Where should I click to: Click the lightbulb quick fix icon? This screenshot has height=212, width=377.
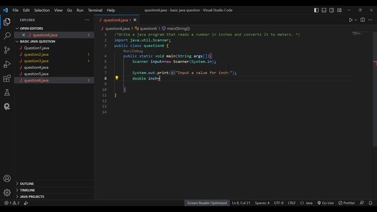click(117, 78)
